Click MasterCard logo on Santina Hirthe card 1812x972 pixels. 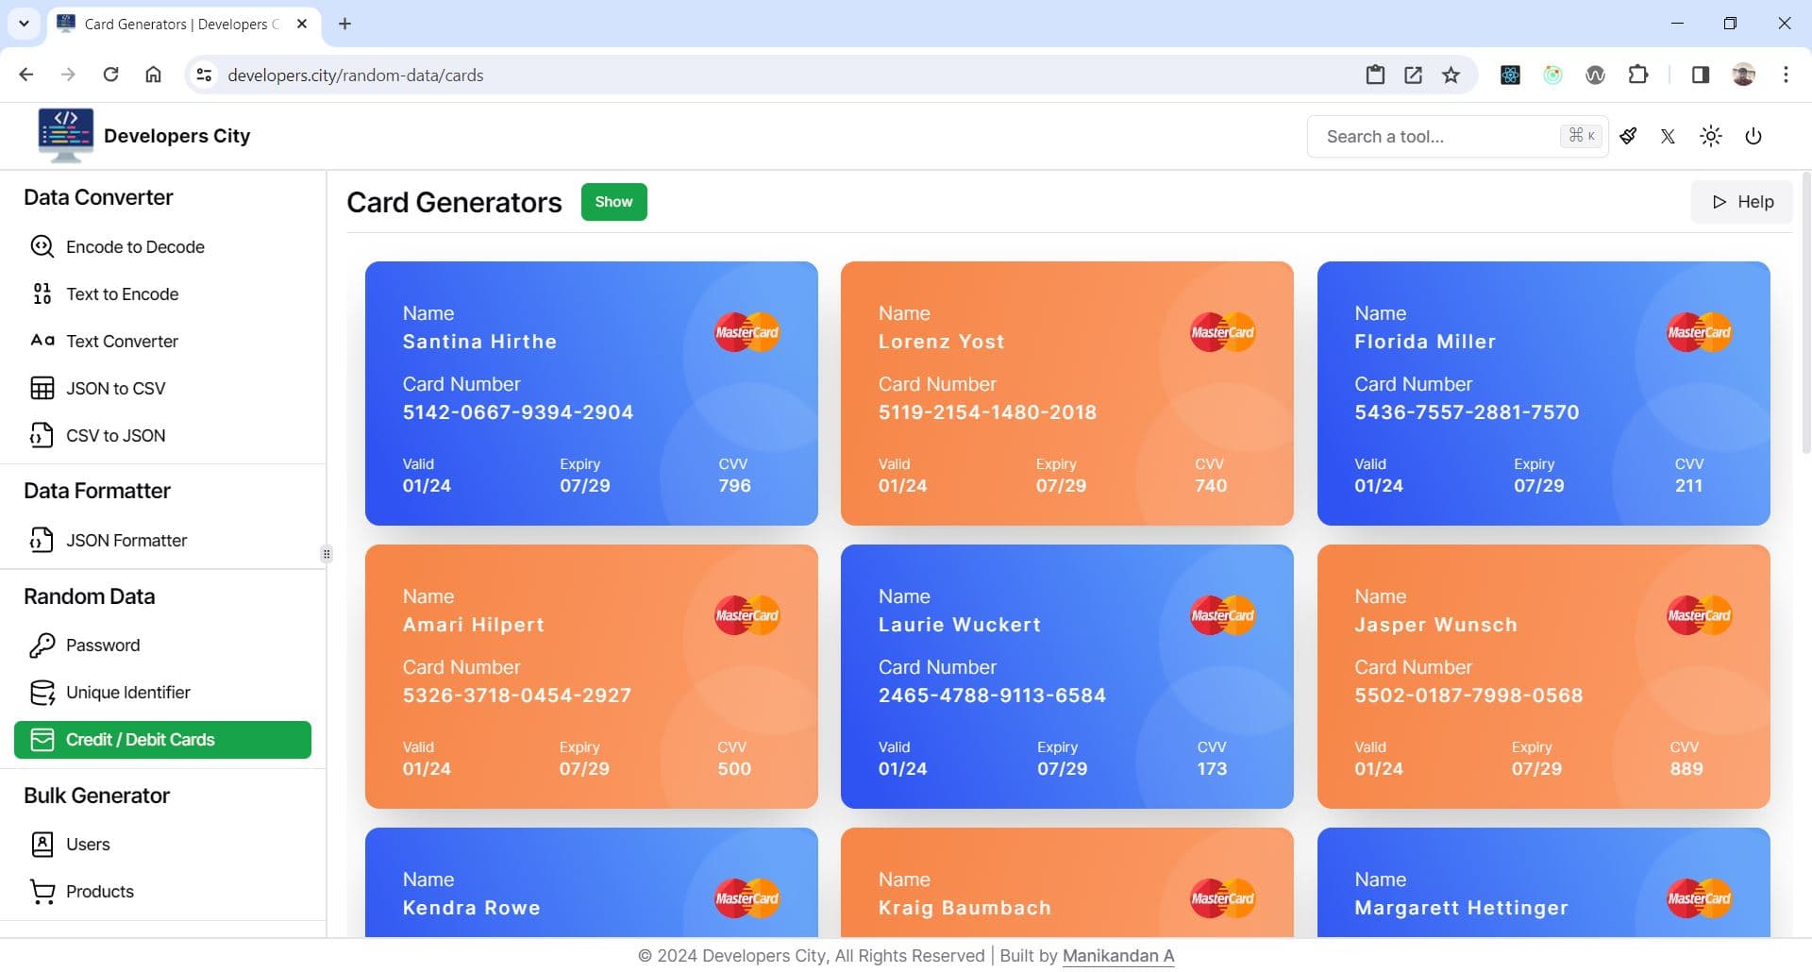[x=747, y=332]
